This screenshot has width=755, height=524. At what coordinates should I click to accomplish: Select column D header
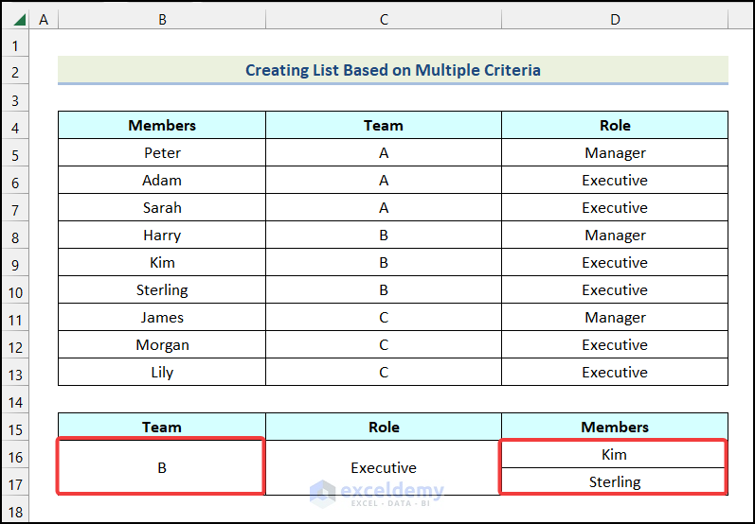pos(615,19)
